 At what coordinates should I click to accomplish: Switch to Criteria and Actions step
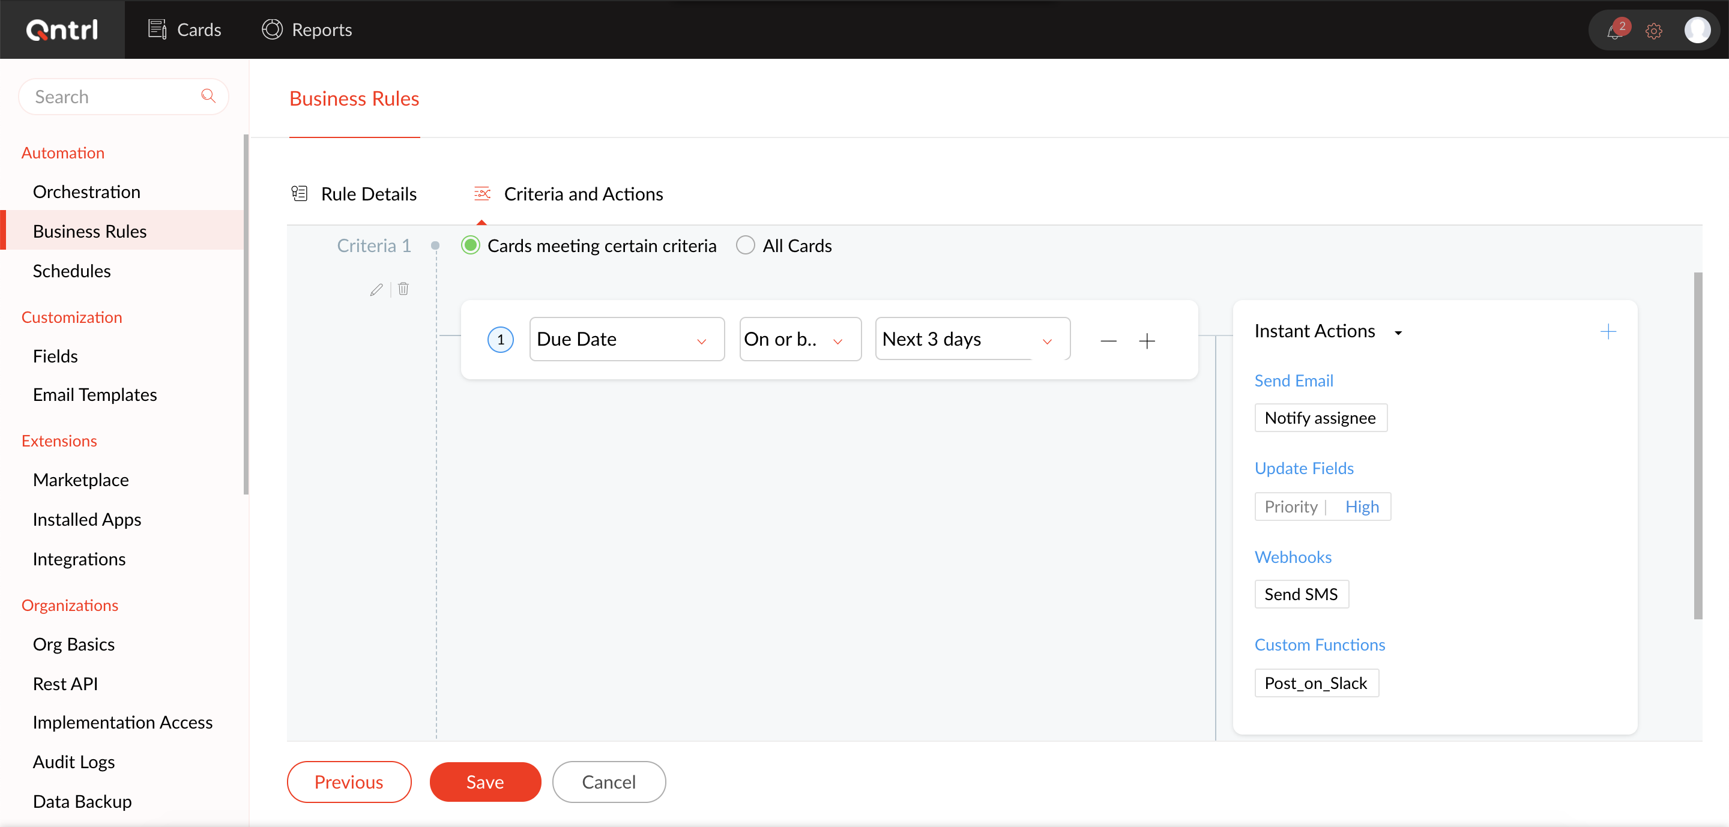click(569, 194)
